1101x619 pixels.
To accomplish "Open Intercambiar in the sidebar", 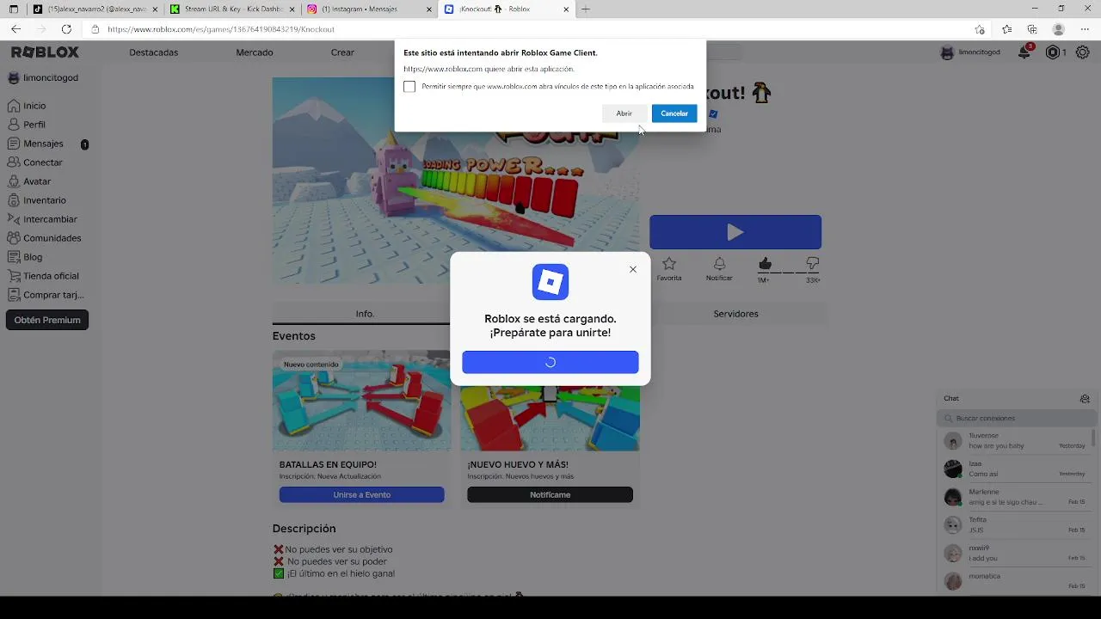I will pos(50,219).
